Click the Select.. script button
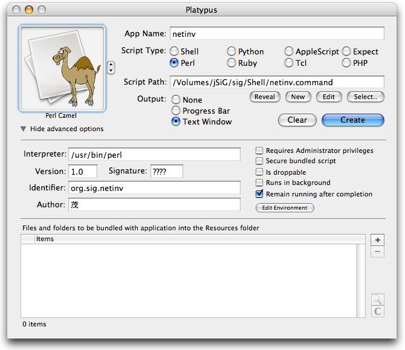 pyautogui.click(x=366, y=97)
